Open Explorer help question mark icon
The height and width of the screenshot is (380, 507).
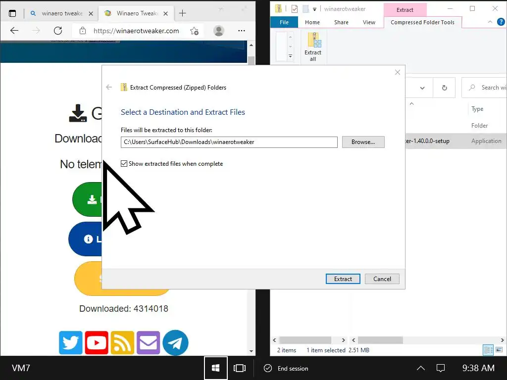tap(501, 22)
